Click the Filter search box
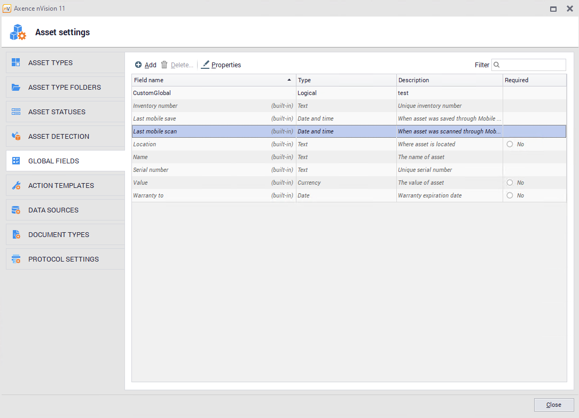The height and width of the screenshot is (418, 579). click(532, 65)
